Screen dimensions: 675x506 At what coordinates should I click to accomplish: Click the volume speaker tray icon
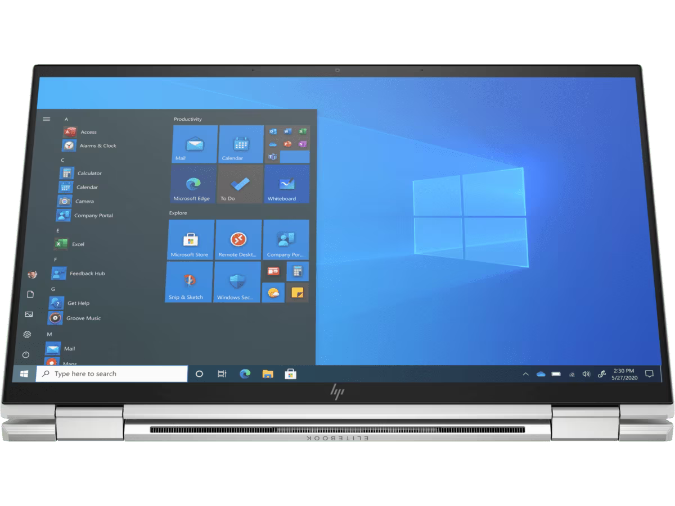coord(586,374)
